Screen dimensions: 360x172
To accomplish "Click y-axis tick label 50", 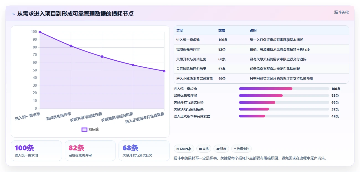I will click(35, 70).
